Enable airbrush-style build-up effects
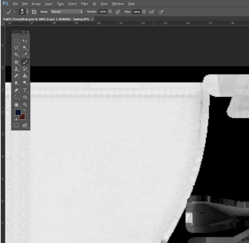The height and width of the screenshot is (243, 249). tap(151, 12)
